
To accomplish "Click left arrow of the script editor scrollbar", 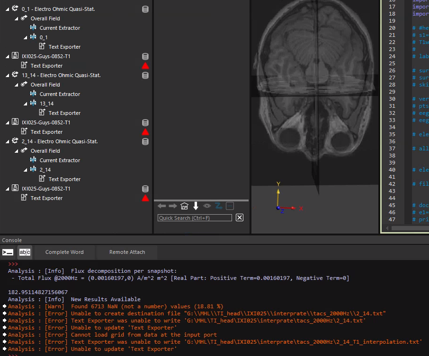I will pos(387,228).
